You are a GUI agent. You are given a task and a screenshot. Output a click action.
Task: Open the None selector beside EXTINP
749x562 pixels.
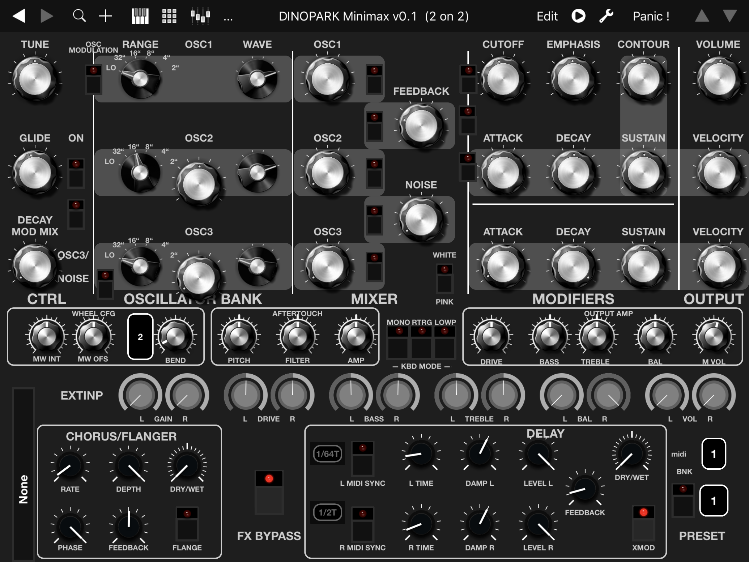pyautogui.click(x=23, y=489)
